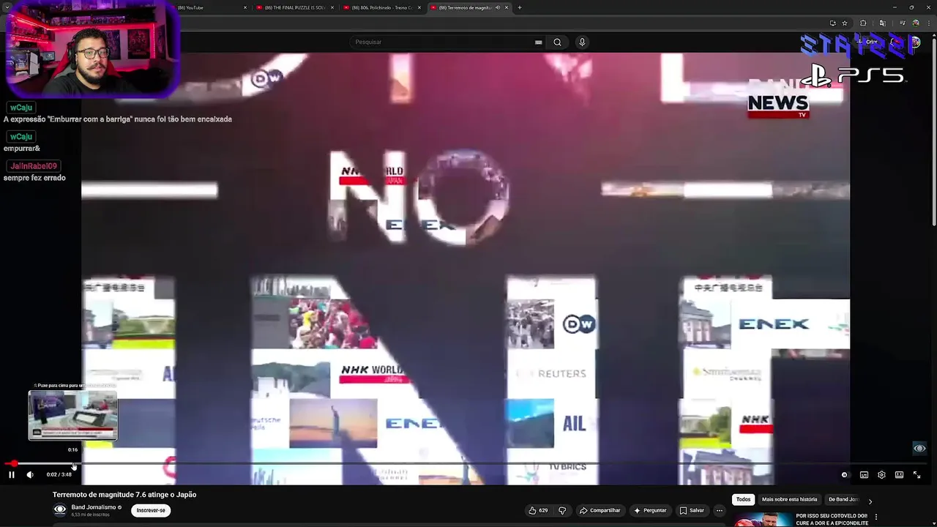This screenshot has width=937, height=527.
Task: Close the '(86) YouTube' browser tab
Action: point(245,7)
